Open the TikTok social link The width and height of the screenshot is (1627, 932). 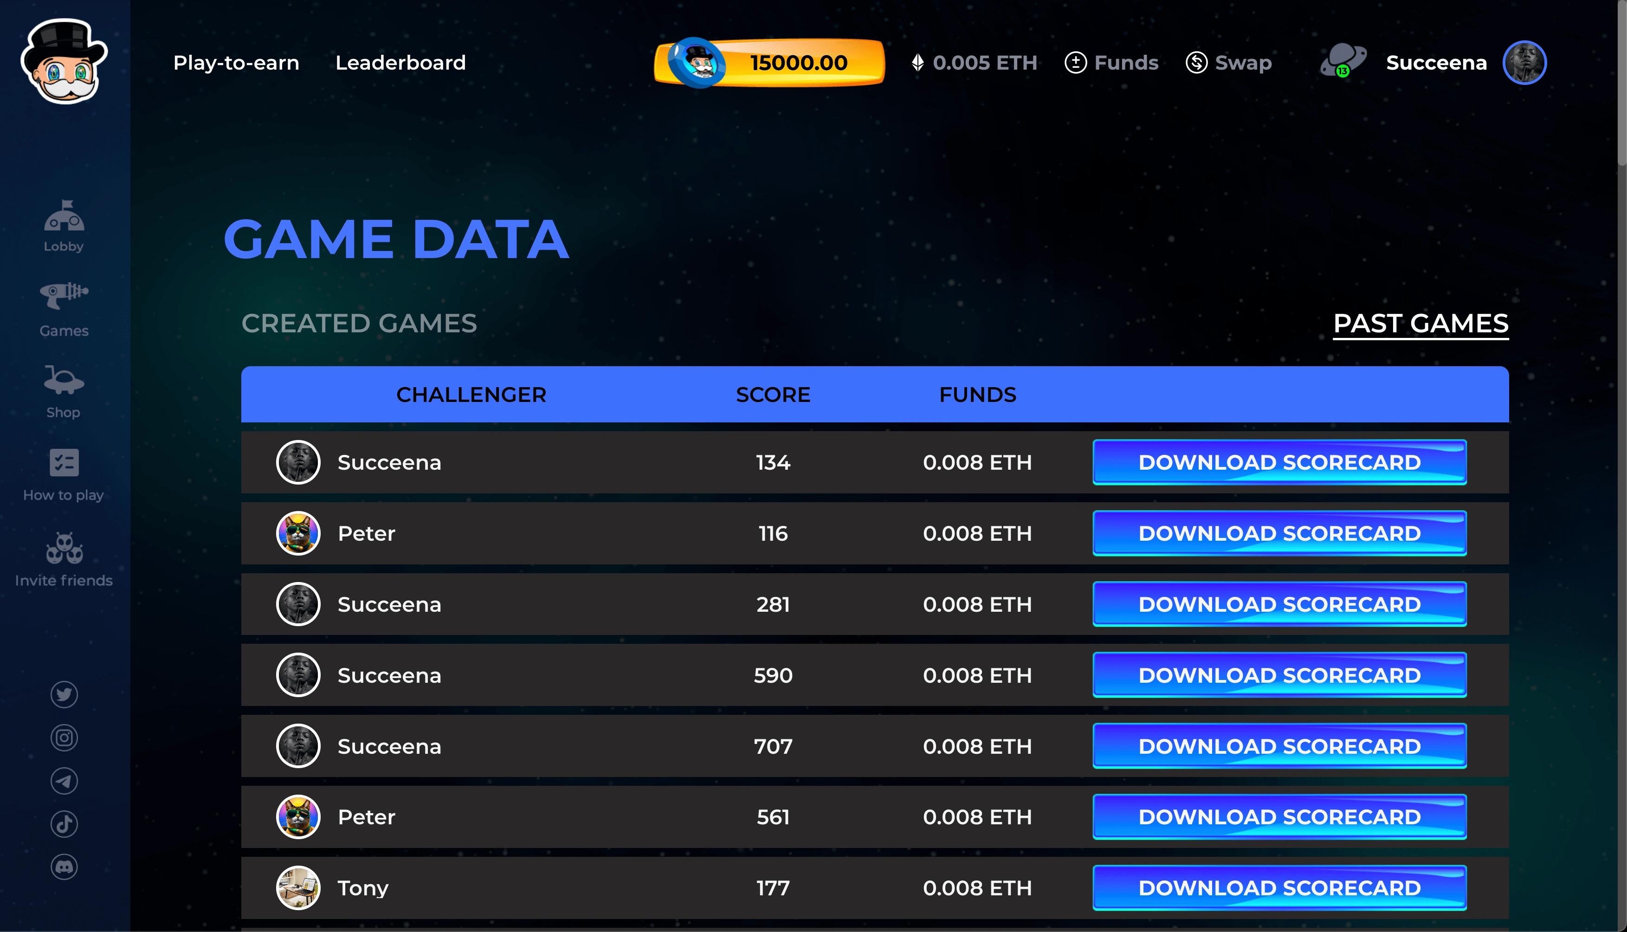(64, 824)
